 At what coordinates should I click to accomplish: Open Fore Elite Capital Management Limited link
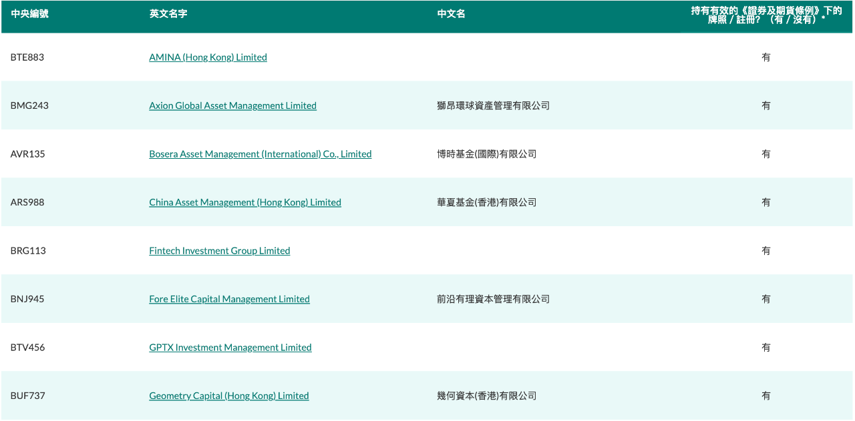click(229, 299)
